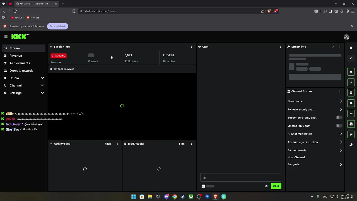
Task: Open Stream info three-dot options
Action: point(340,47)
